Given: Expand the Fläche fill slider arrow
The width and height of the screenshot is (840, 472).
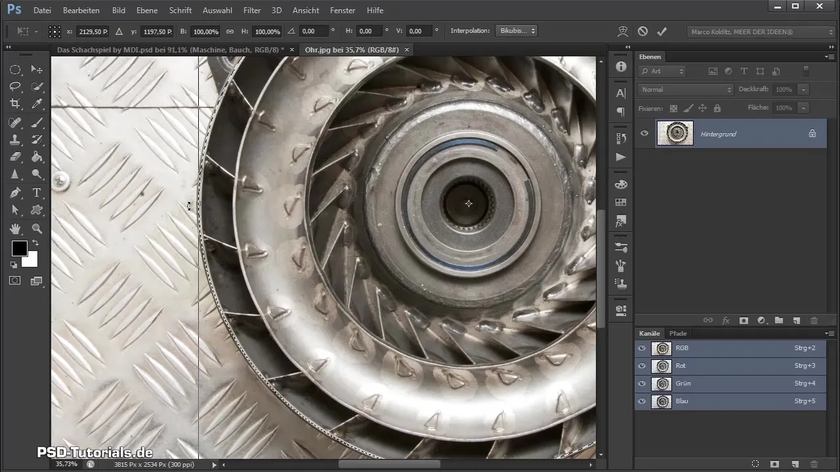Looking at the screenshot, I should (804, 108).
